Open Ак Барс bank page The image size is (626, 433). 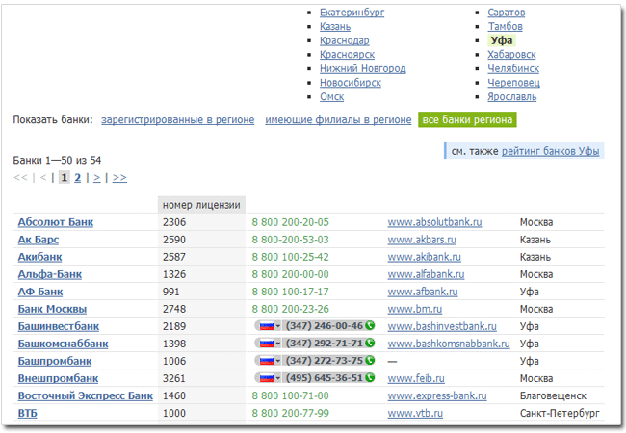tap(39, 240)
